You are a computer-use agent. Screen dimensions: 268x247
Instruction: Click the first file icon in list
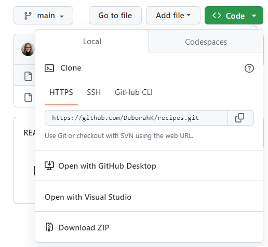point(28,76)
